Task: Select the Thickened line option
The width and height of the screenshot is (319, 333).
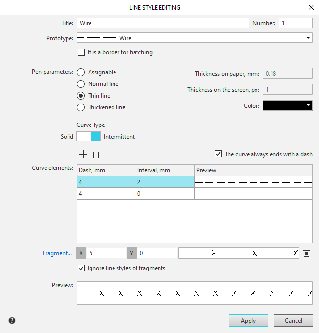Action: (81, 107)
